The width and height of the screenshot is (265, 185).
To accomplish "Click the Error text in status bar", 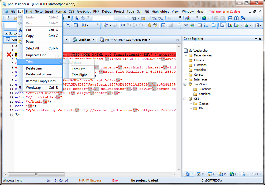I will pos(115,180).
